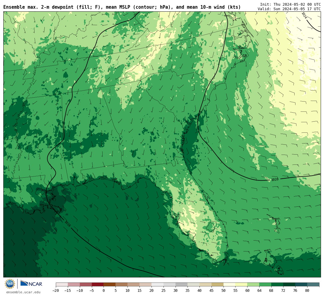Pick the colorbar swatch between 50 and 55
324x296 pixels.
pos(229,285)
